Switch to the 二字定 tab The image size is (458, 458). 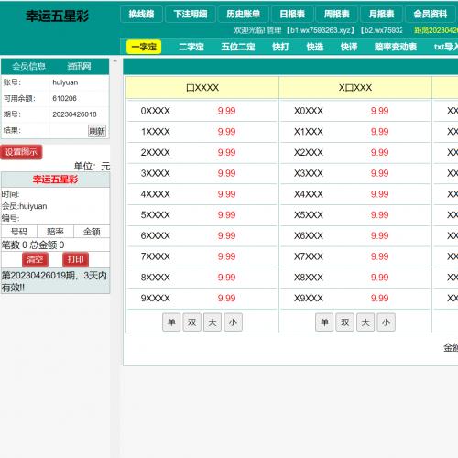pos(191,47)
